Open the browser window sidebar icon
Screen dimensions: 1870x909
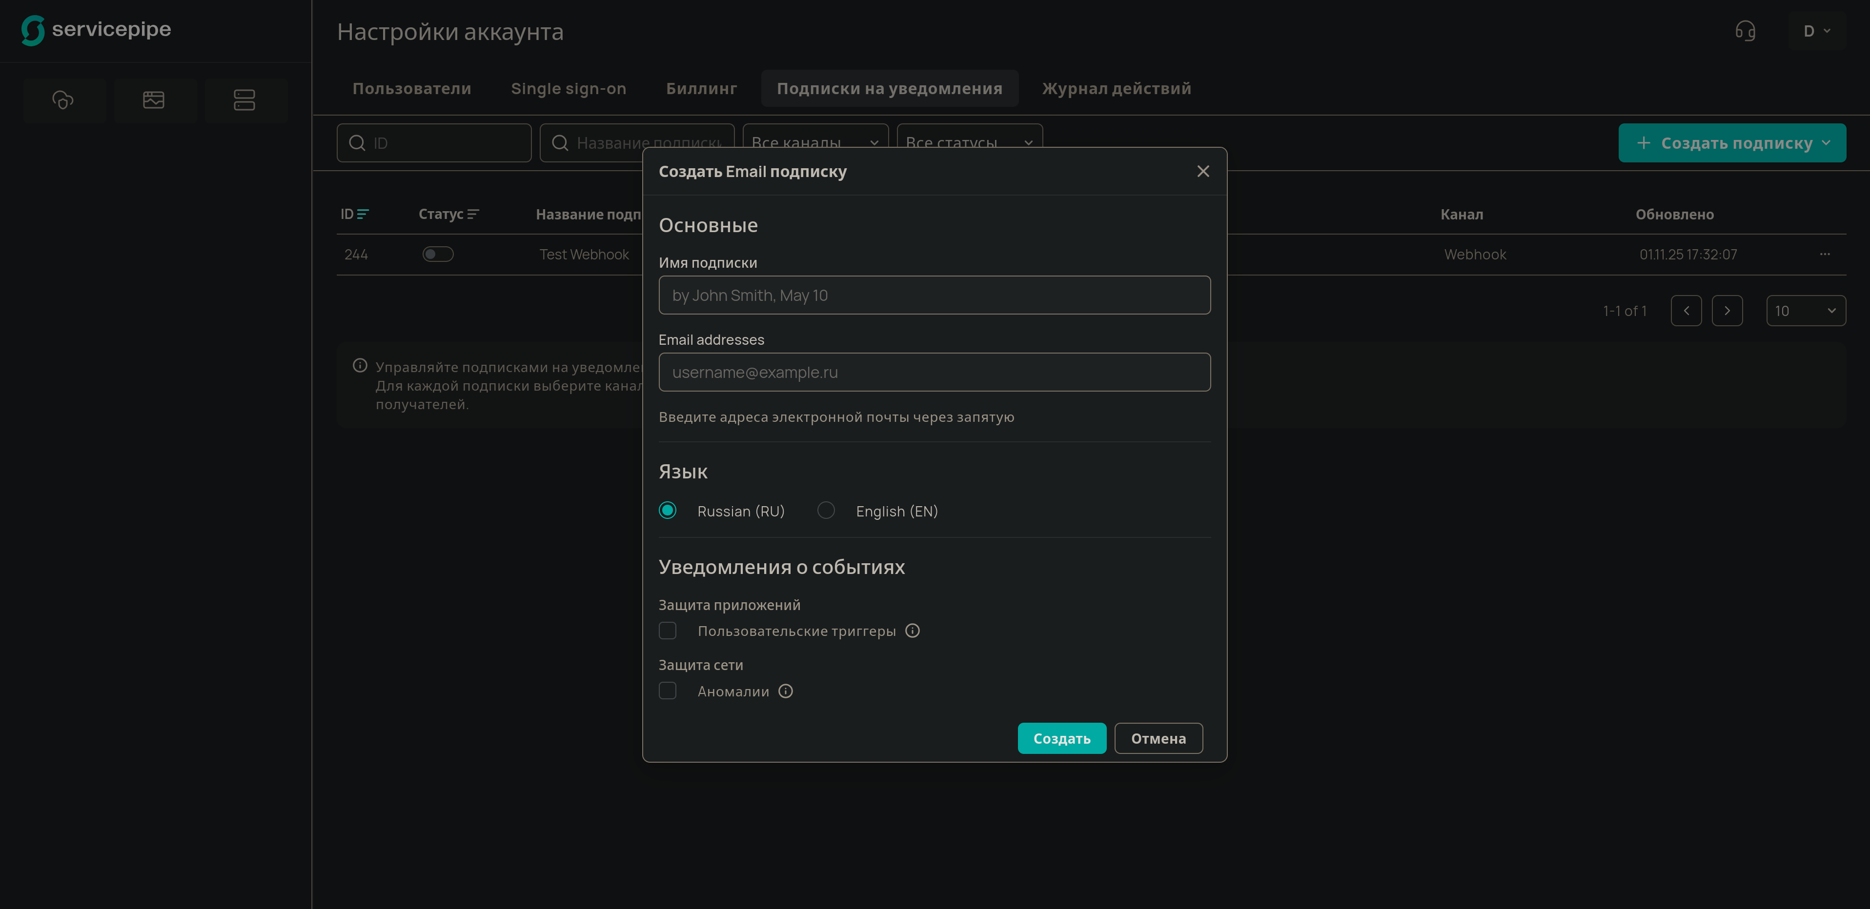coord(154,99)
